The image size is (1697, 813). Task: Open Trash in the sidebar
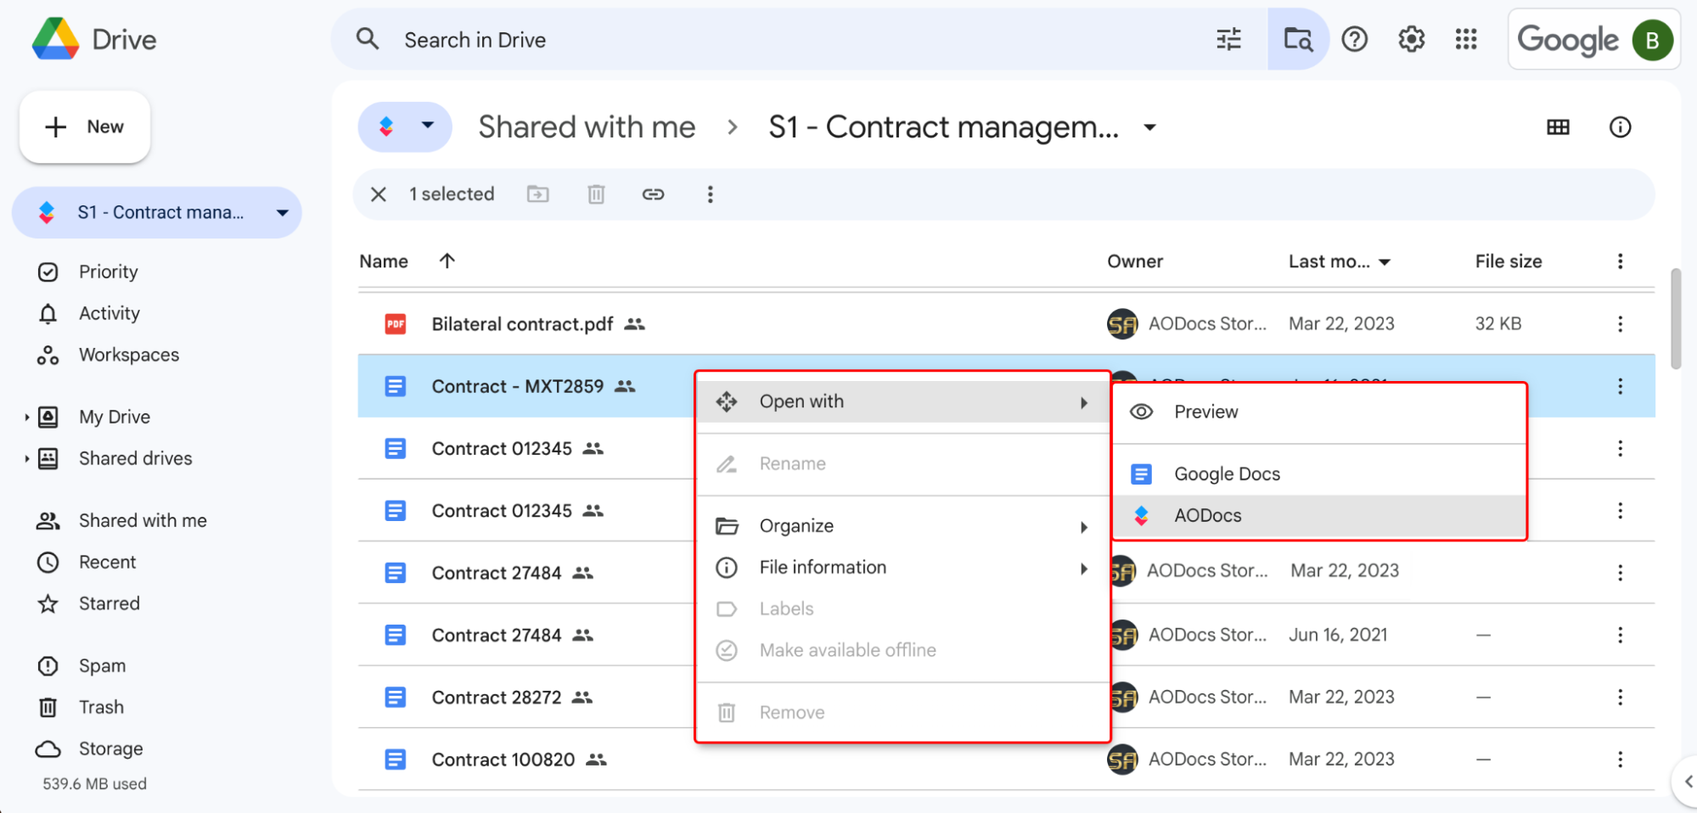tap(101, 707)
